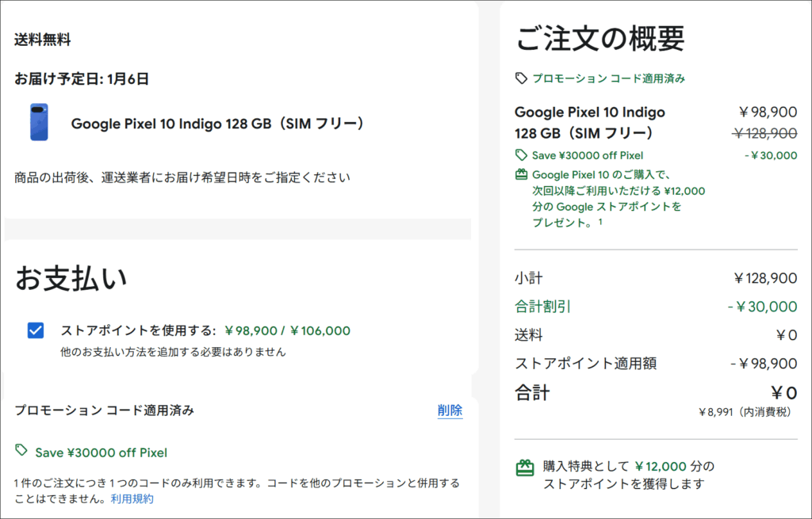Image resolution: width=812 pixels, height=519 pixels.
Task: Uncheck the use store points checkbox
Action: click(36, 330)
